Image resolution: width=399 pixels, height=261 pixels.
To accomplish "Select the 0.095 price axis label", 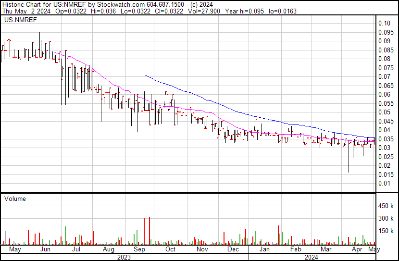I will click(x=386, y=32).
